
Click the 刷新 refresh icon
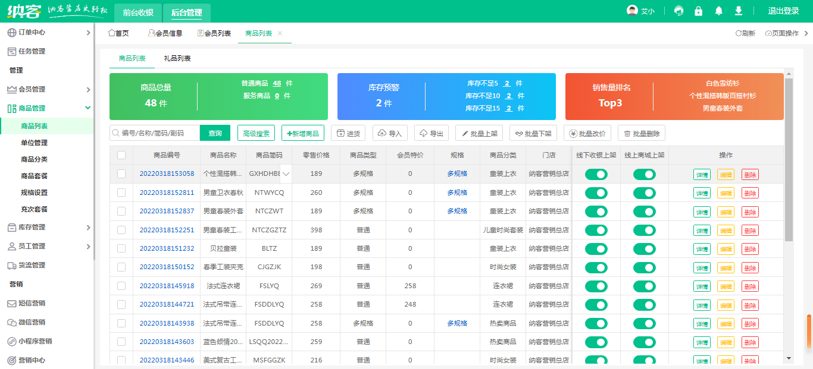click(x=739, y=34)
